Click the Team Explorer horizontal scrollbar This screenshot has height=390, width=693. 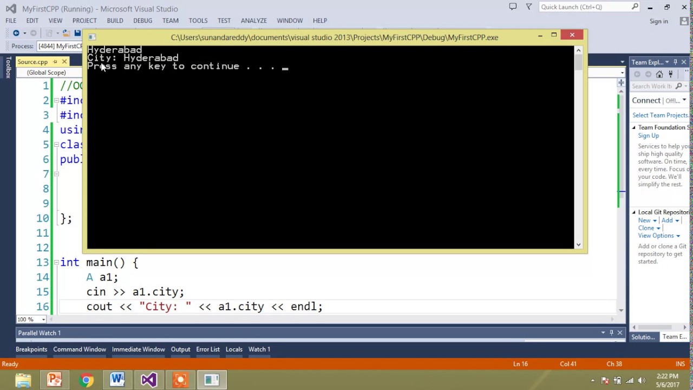(658, 327)
